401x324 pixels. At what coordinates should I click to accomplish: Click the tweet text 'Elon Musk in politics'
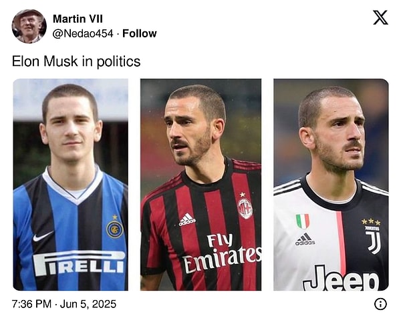pyautogui.click(x=76, y=61)
